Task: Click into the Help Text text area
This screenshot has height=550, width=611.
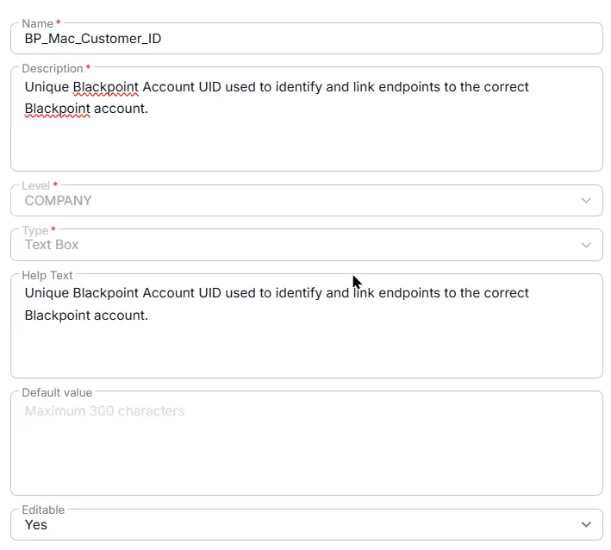Action: (x=306, y=326)
